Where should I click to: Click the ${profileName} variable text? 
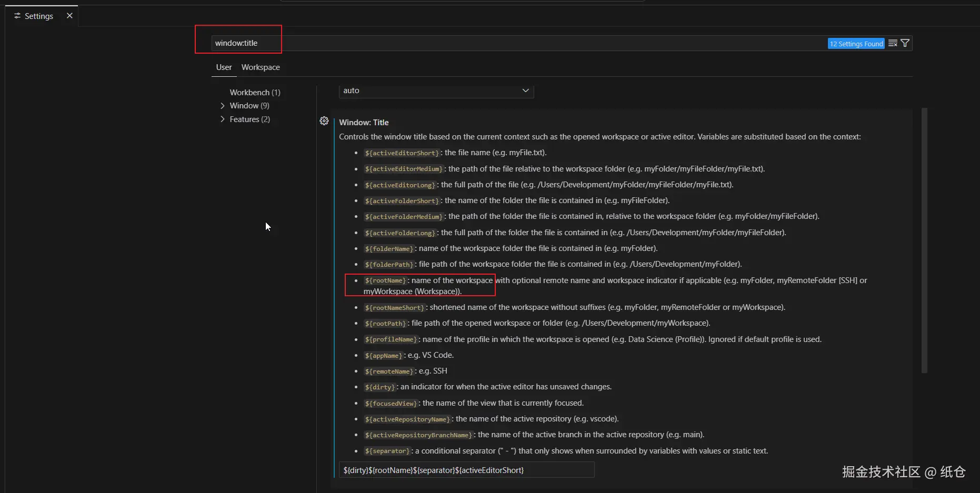(x=391, y=339)
